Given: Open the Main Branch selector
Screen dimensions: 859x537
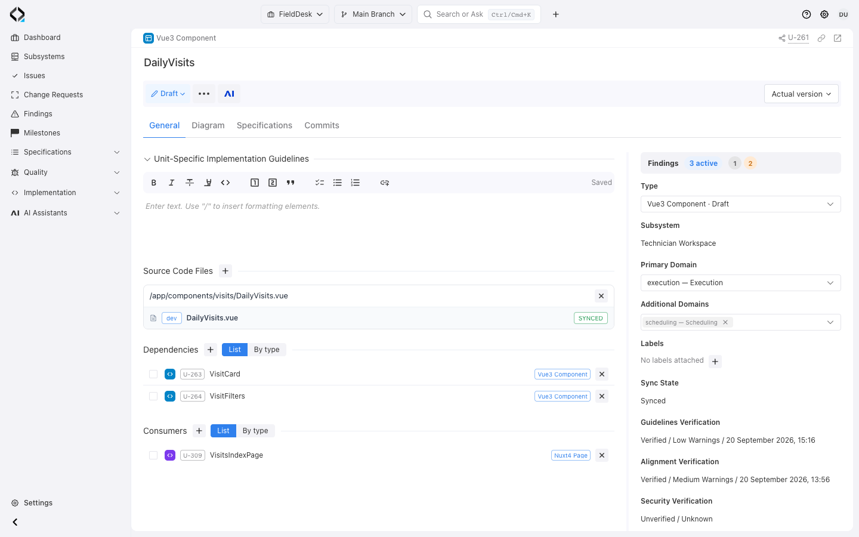Looking at the screenshot, I should (373, 14).
